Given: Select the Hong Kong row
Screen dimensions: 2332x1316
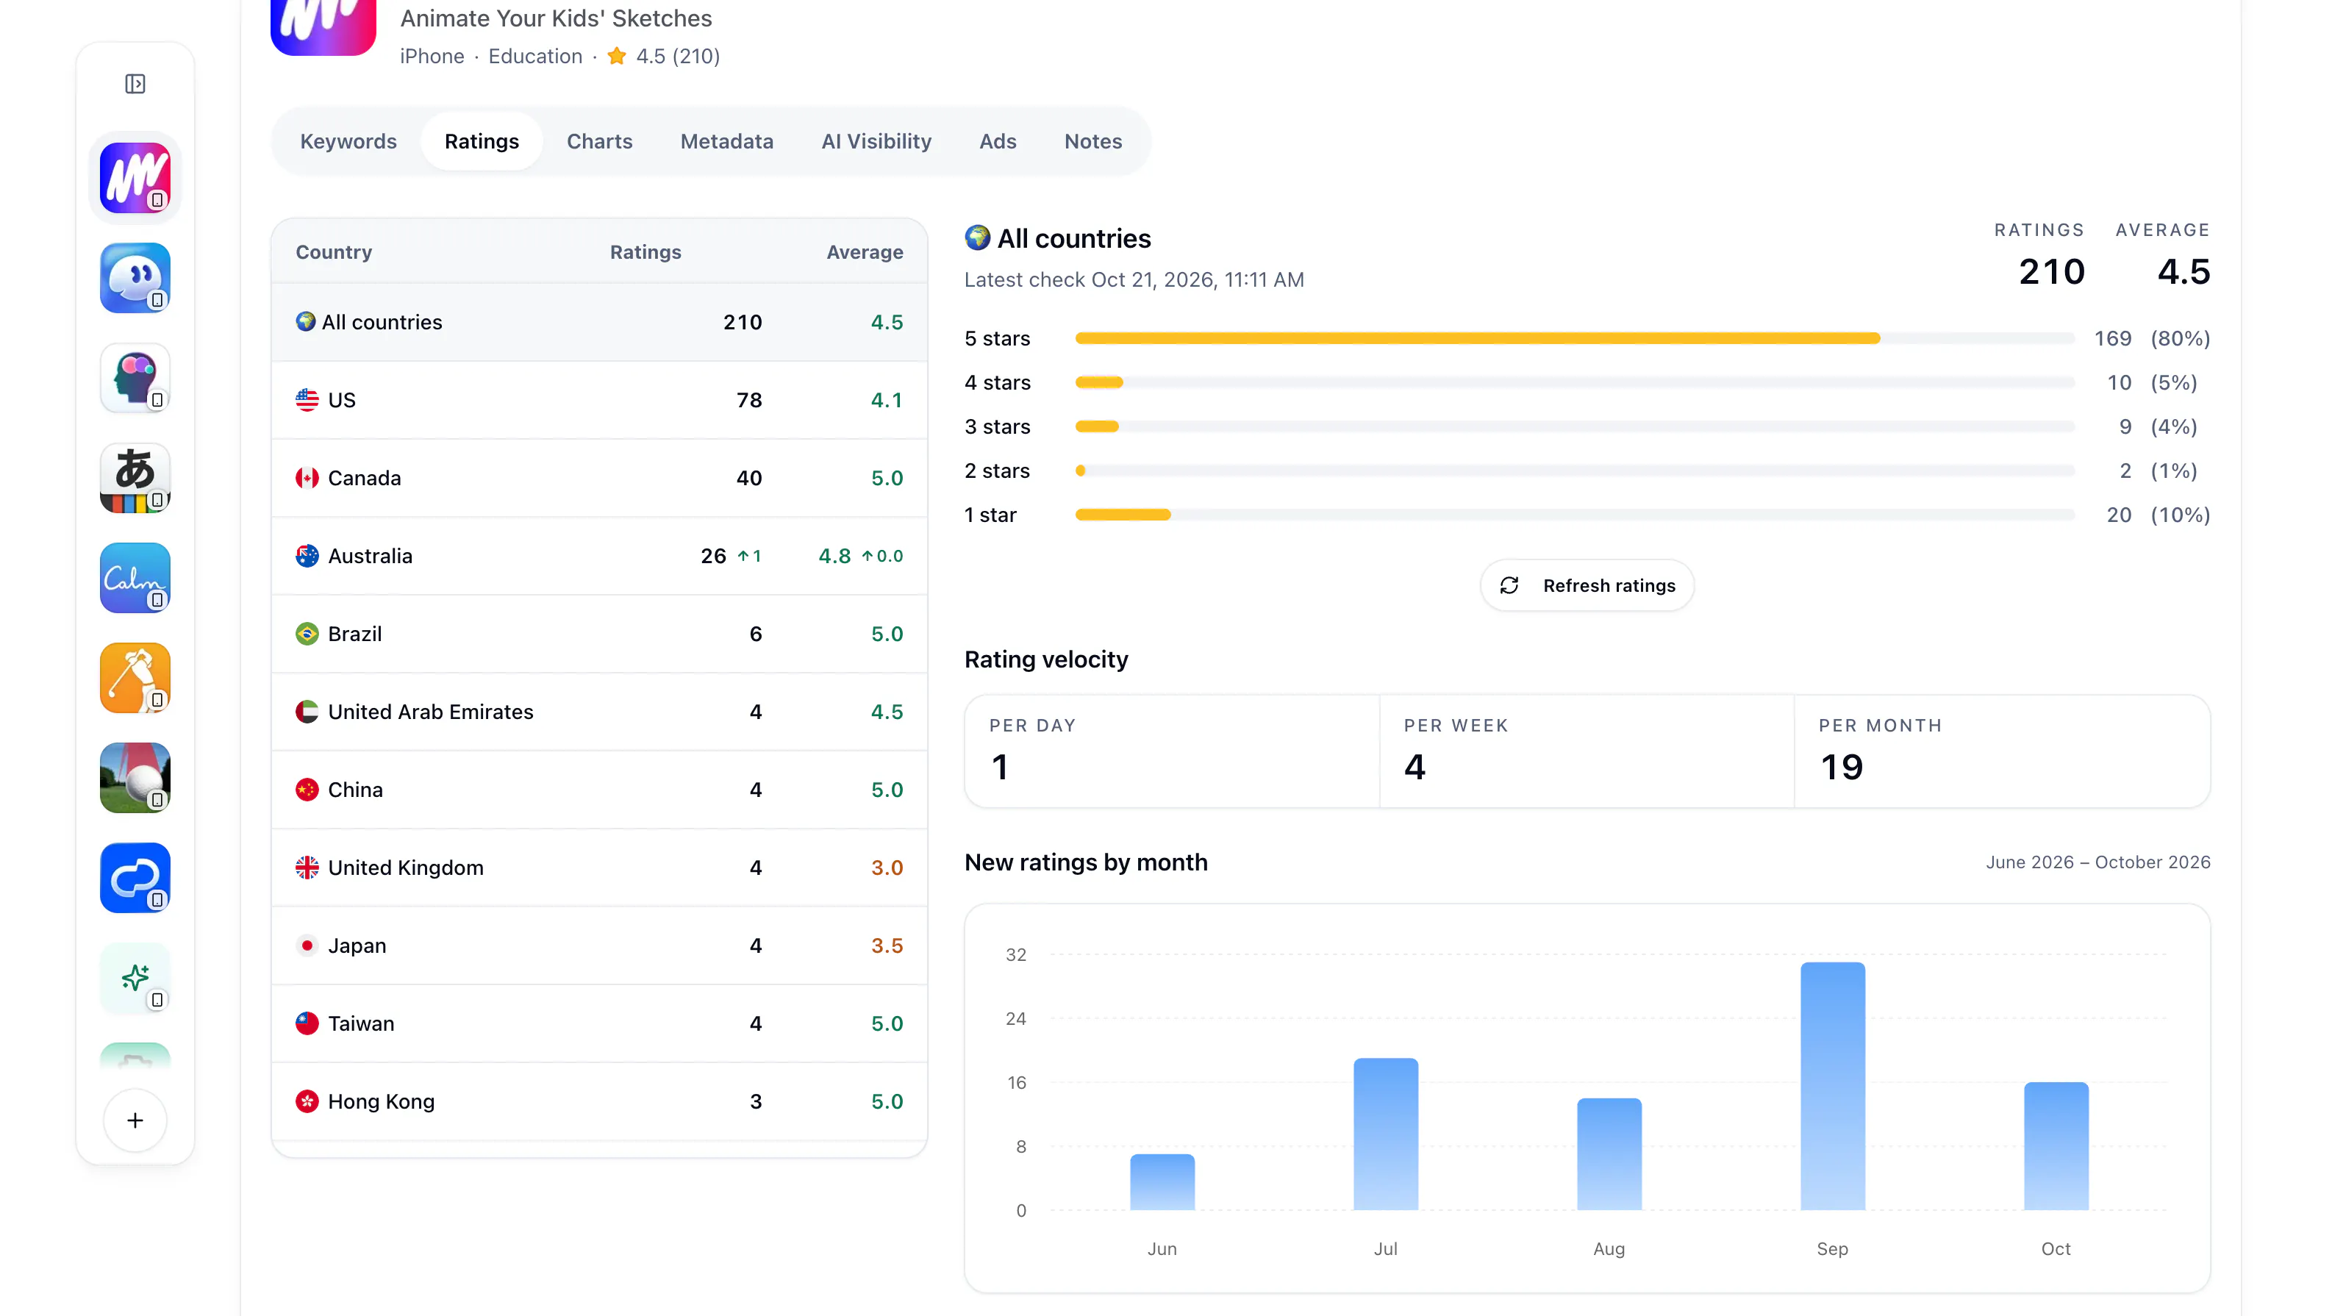Looking at the screenshot, I should click(599, 1101).
